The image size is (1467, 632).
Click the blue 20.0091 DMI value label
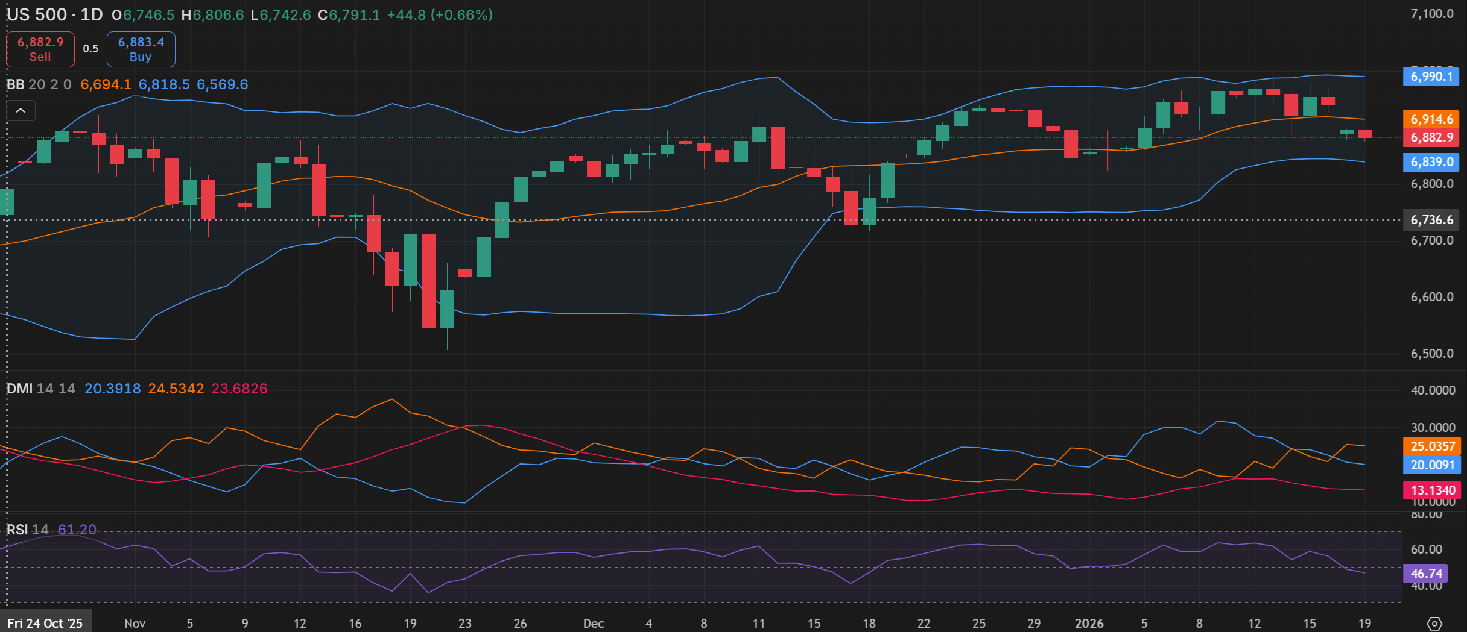tap(1432, 465)
